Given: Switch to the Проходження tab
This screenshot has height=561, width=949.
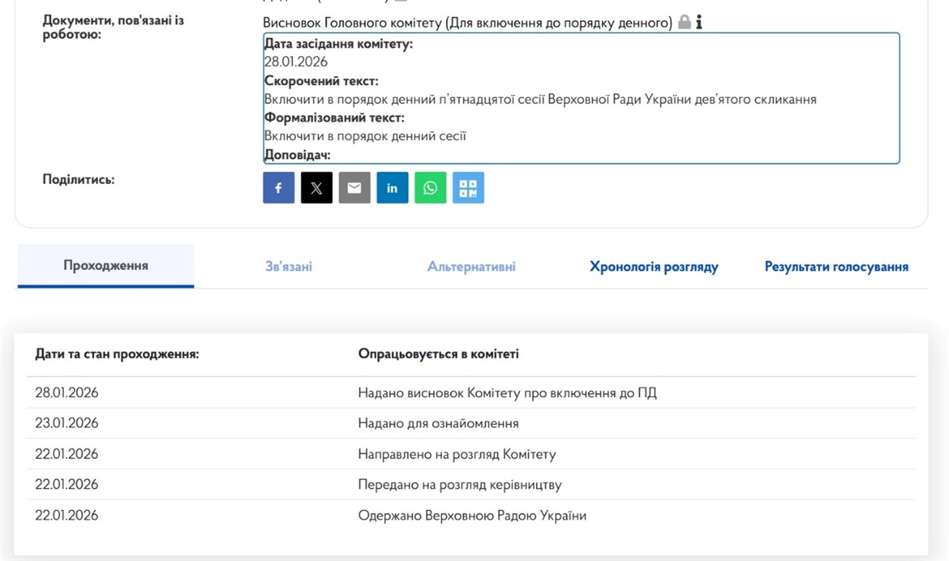Looking at the screenshot, I should coord(106,266).
